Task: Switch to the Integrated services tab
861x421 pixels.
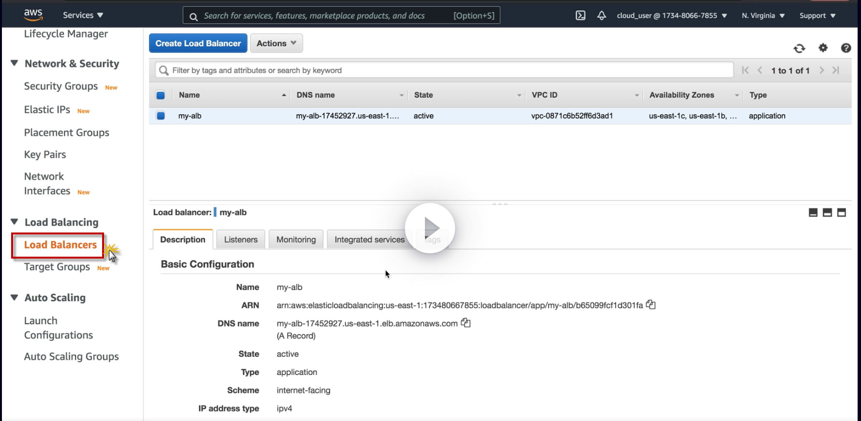Action: [x=369, y=239]
